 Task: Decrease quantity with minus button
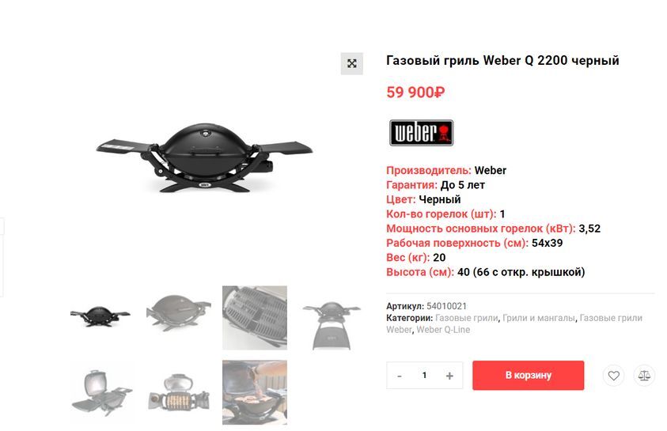399,376
